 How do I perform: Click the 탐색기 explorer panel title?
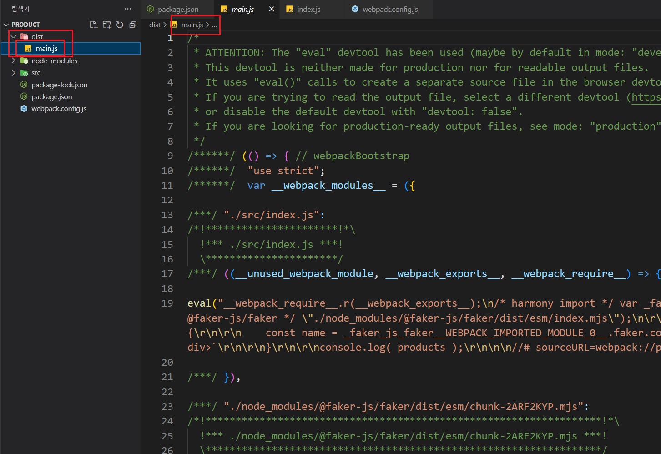click(x=20, y=9)
